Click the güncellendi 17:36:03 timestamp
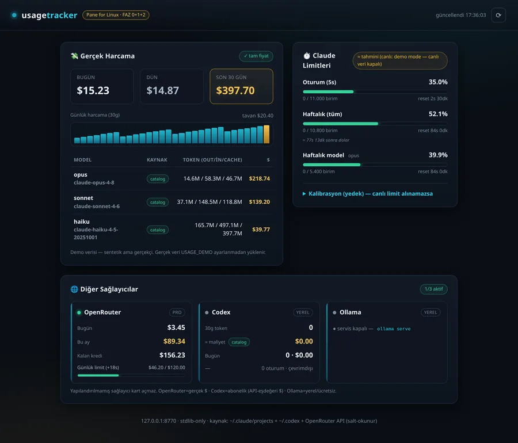 coord(461,15)
